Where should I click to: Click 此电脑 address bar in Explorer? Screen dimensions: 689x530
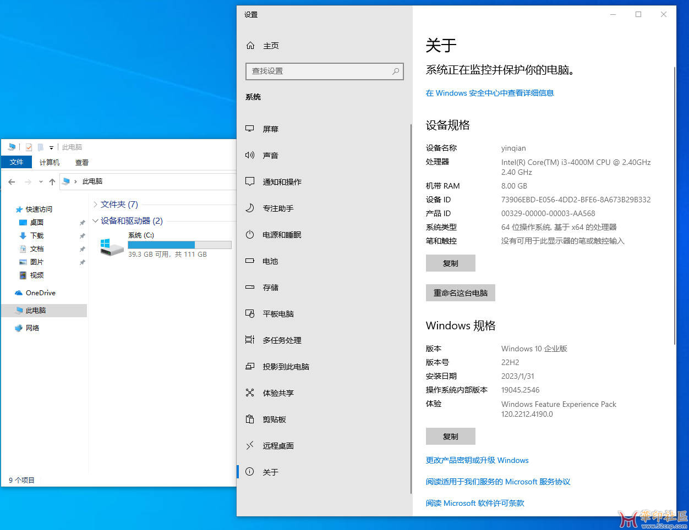149,181
